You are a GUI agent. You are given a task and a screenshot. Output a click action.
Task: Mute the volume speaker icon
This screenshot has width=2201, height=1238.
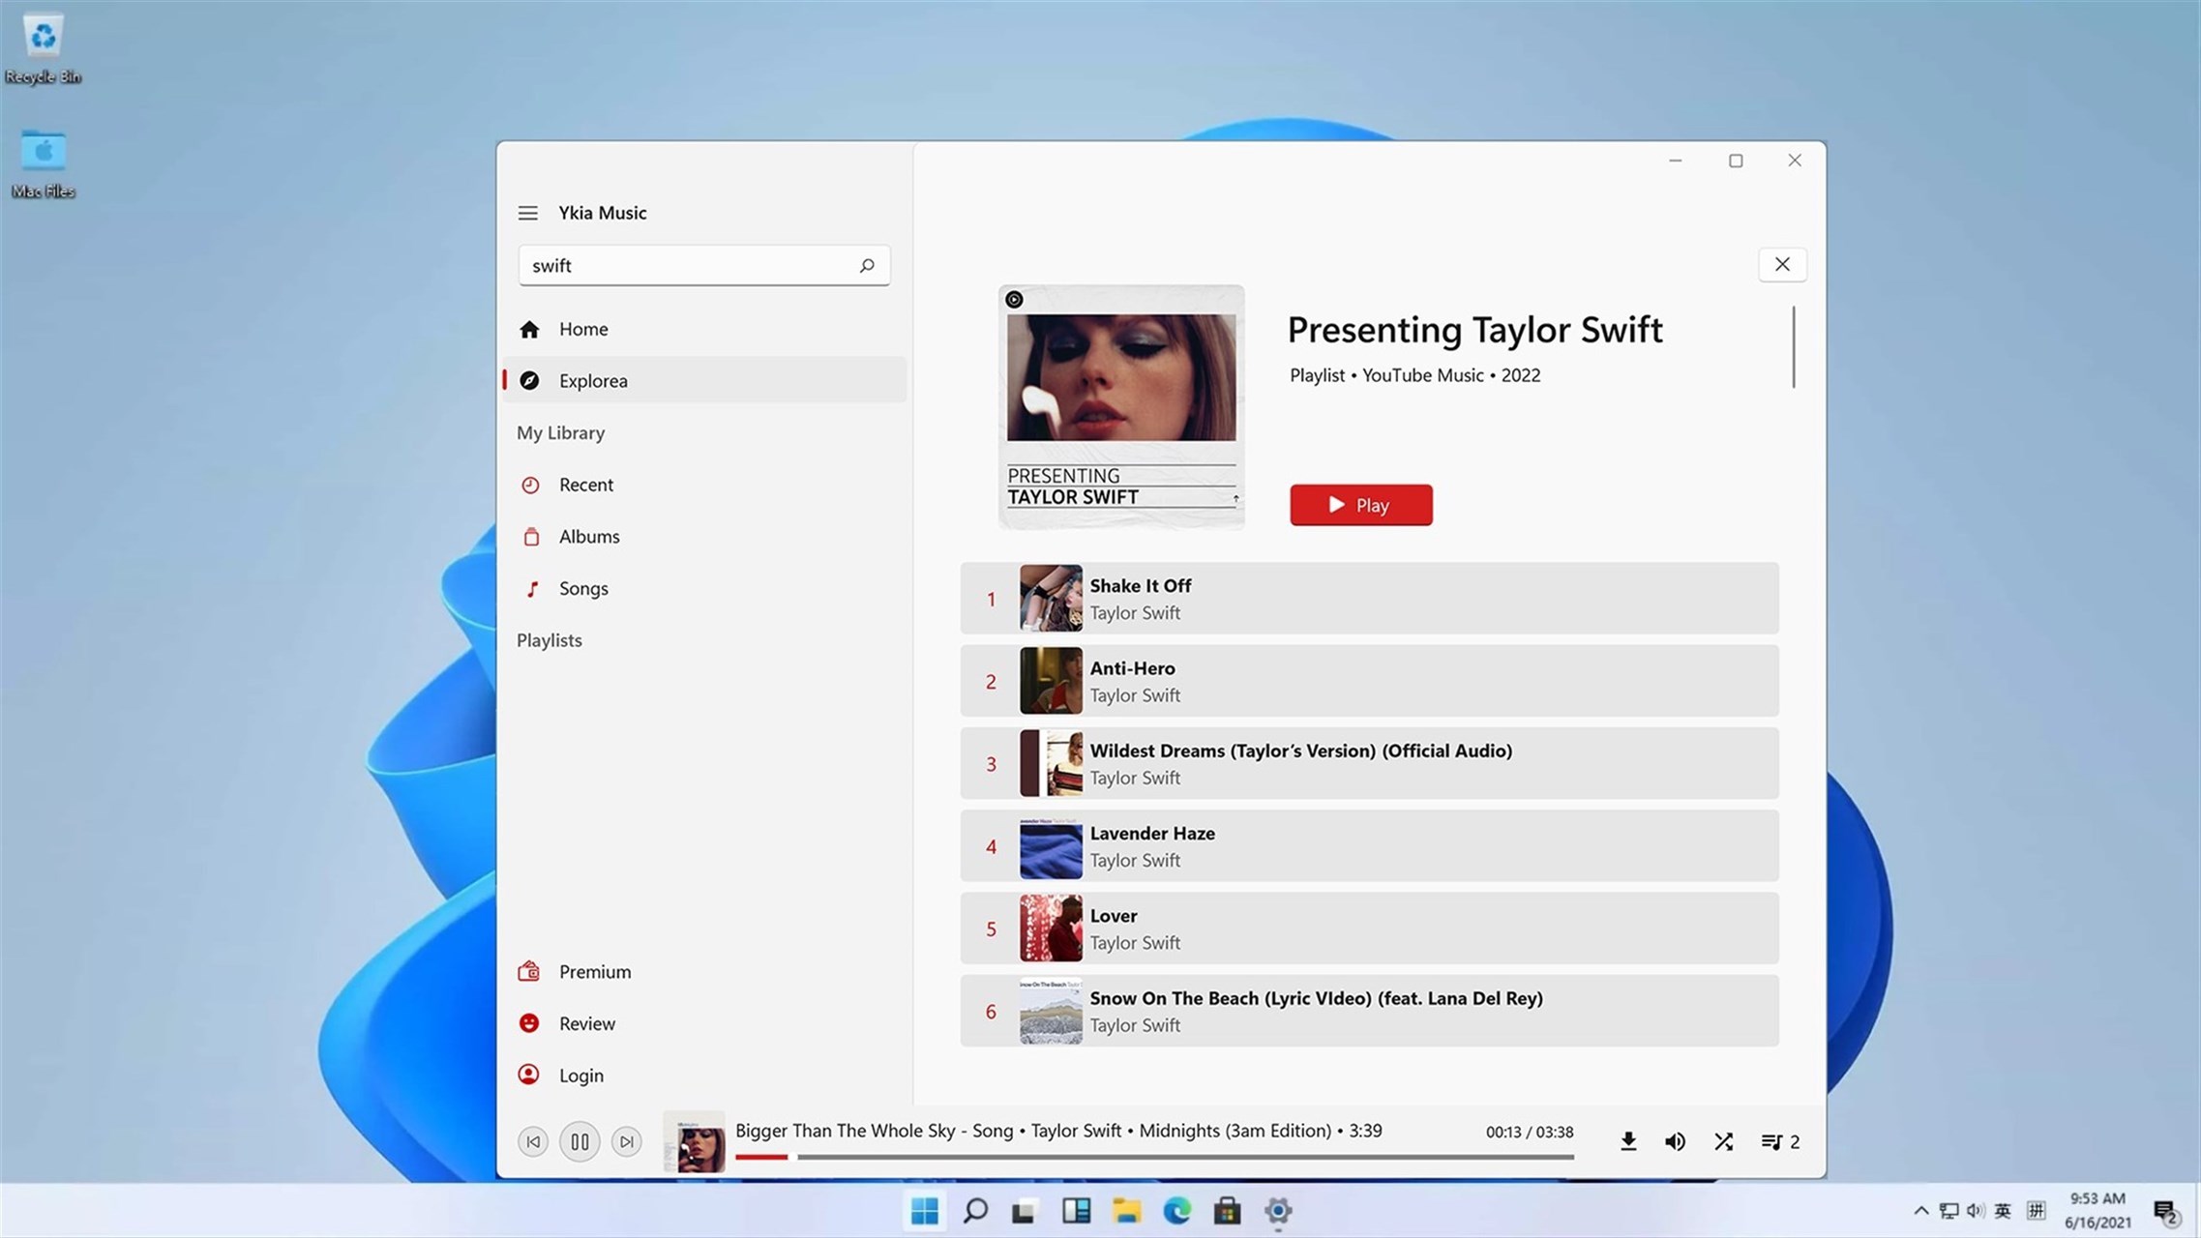(1676, 1141)
